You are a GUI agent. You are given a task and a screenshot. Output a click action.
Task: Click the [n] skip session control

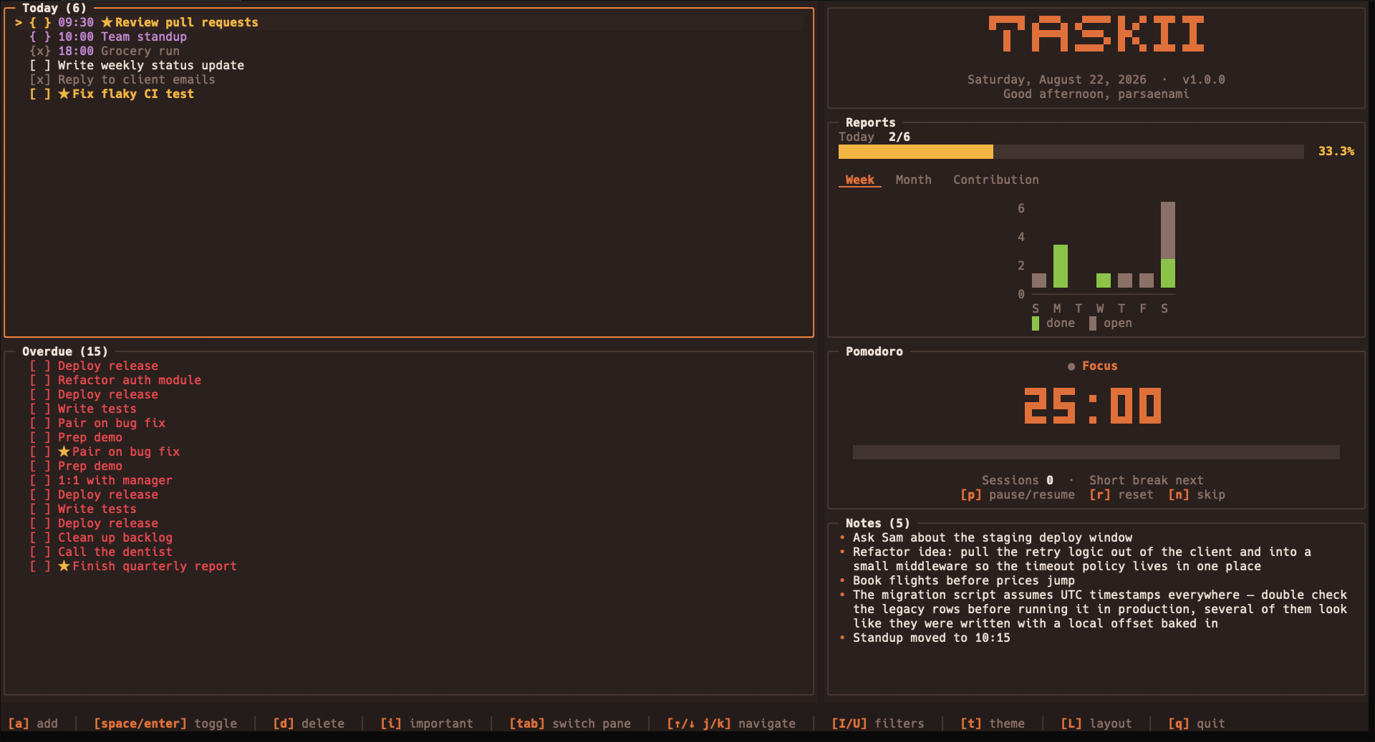[x=1197, y=494]
